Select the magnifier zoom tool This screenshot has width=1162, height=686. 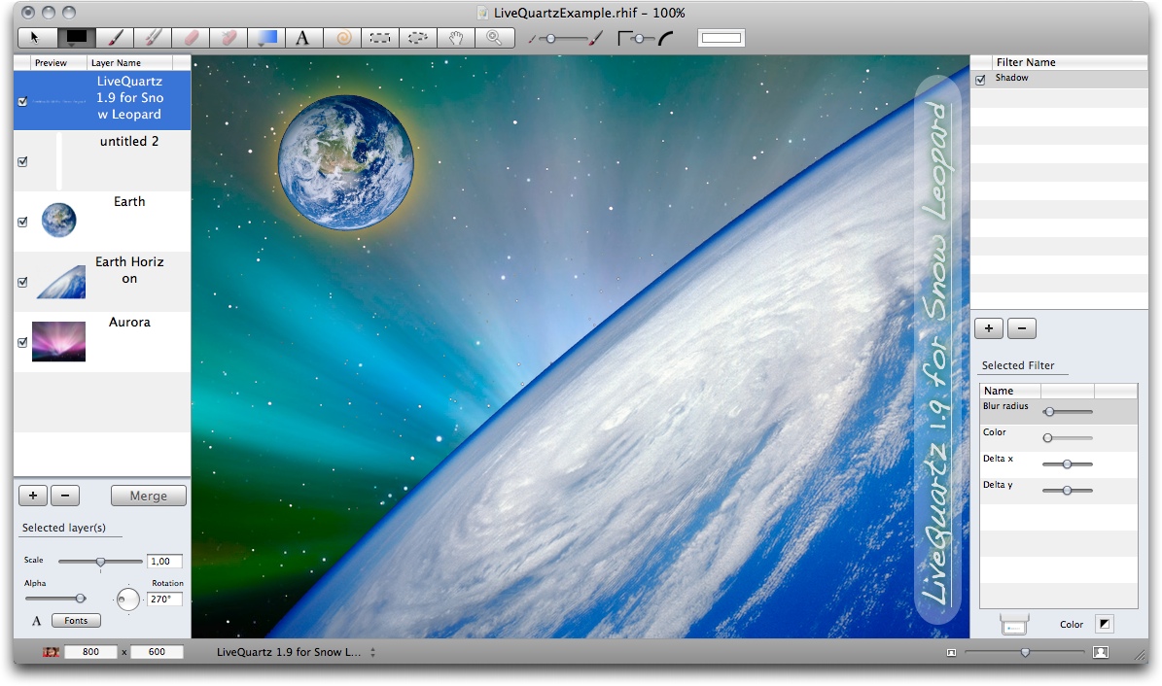point(494,38)
